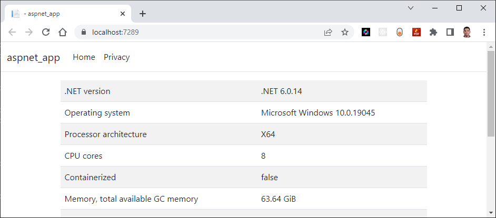Open the browser home page icon

tap(63, 32)
